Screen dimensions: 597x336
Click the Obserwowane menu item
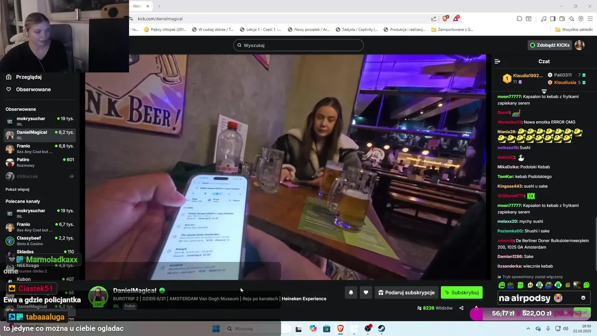[x=34, y=89]
